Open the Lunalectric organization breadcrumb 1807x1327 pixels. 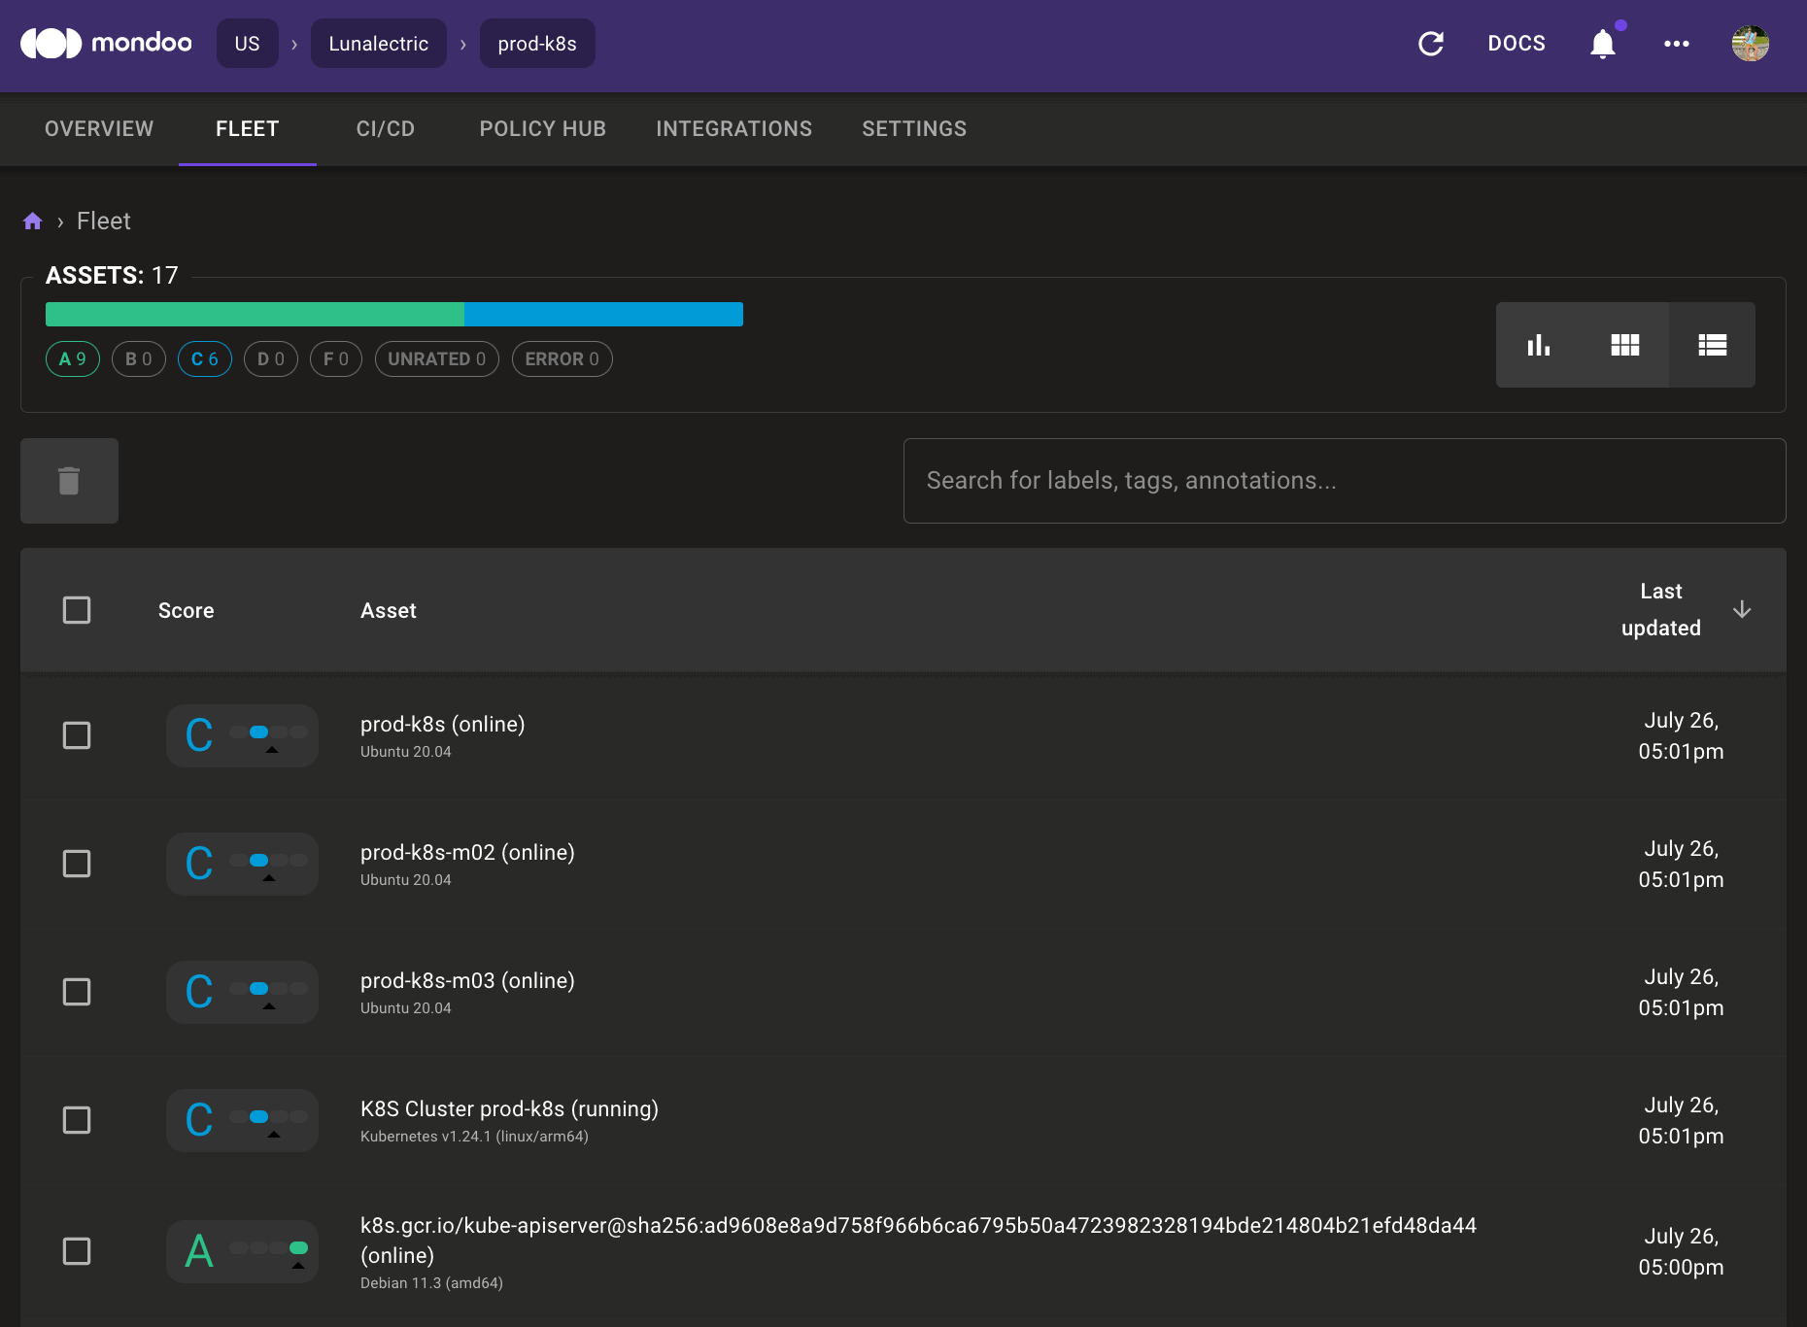[378, 43]
